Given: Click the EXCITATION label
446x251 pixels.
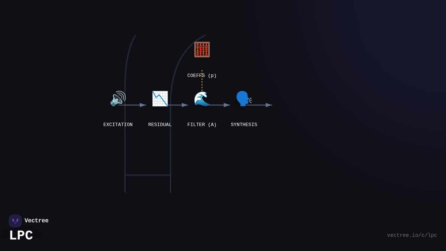Looking at the screenshot, I should (x=118, y=125).
